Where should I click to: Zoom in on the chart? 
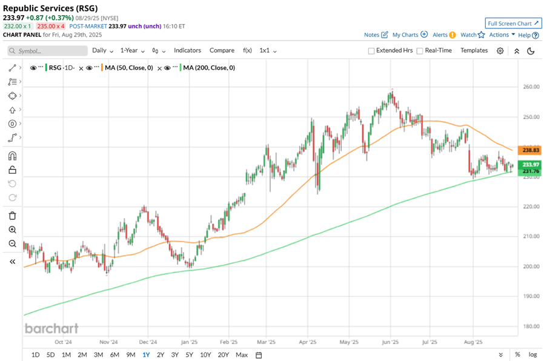[x=12, y=230]
